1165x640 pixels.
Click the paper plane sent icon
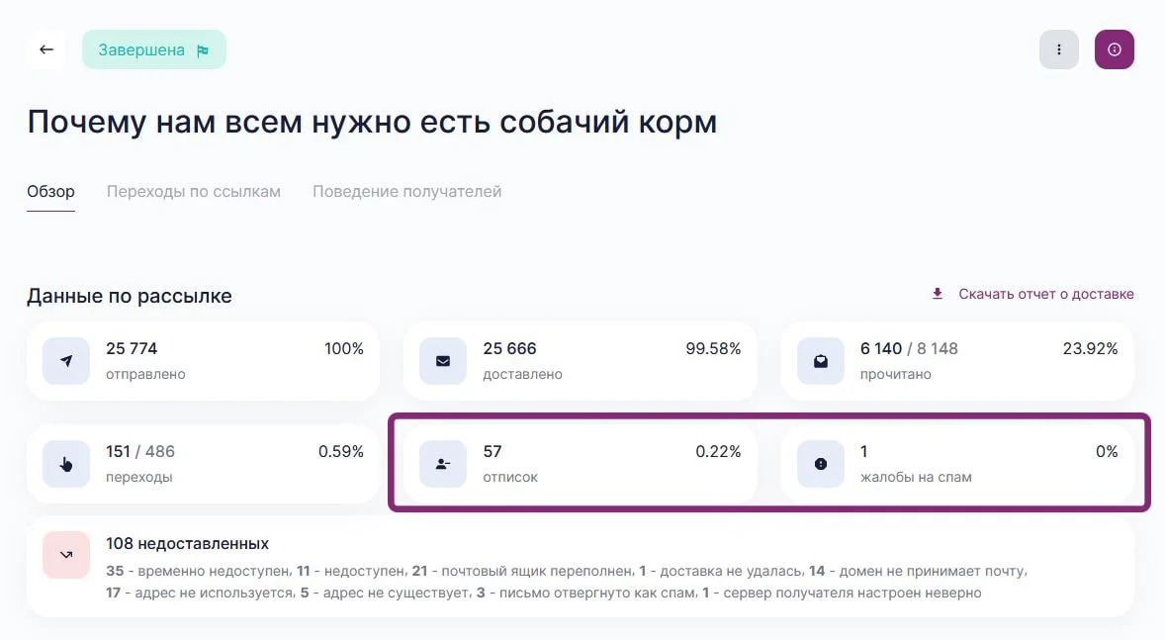tap(66, 361)
